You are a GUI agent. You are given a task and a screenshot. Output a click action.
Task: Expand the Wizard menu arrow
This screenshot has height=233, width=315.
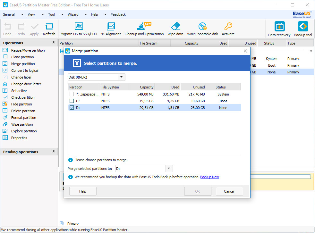click(86, 14)
